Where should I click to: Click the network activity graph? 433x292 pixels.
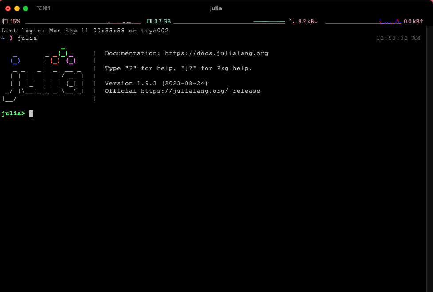click(x=363, y=22)
